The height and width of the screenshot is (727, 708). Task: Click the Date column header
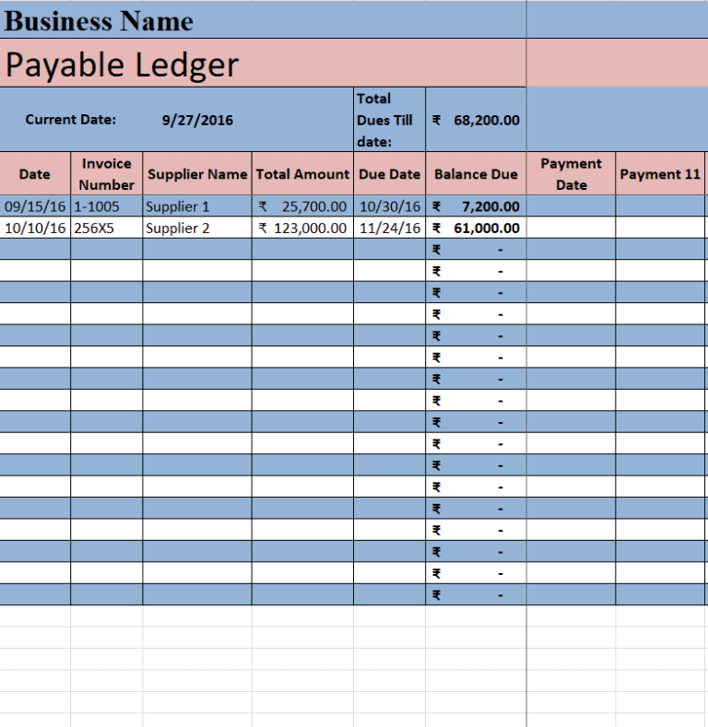coord(35,174)
